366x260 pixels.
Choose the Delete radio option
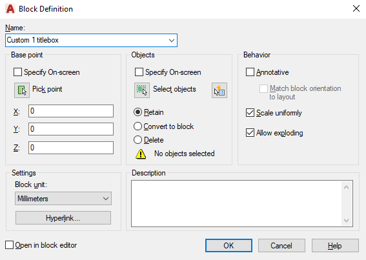tap(137, 140)
